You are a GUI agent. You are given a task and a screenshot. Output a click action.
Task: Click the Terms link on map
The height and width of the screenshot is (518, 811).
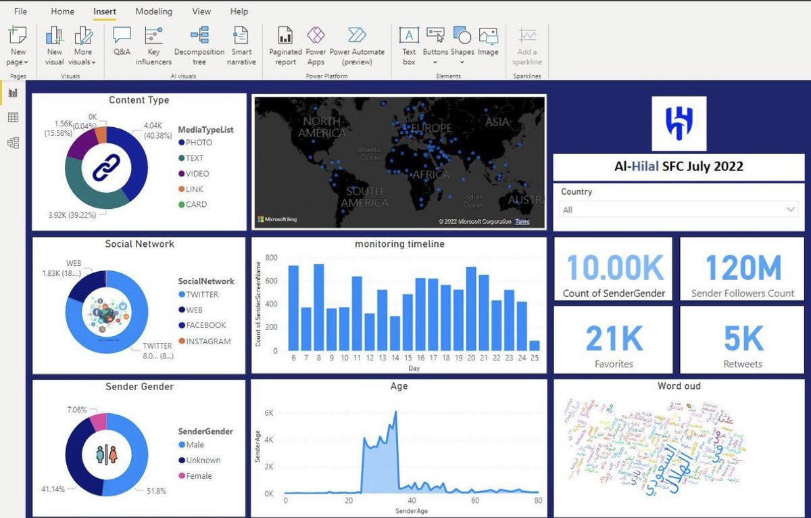522,221
